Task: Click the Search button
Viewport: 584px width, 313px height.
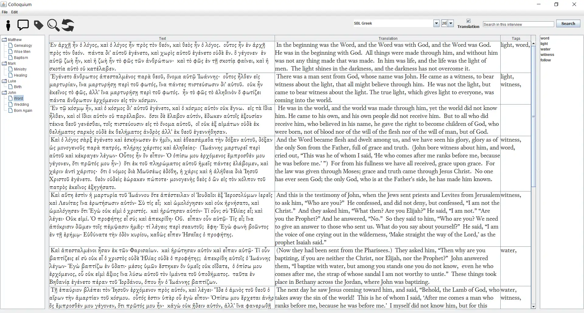Action: coord(568,24)
